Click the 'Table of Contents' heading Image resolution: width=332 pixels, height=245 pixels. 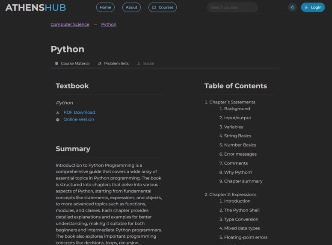tap(236, 86)
